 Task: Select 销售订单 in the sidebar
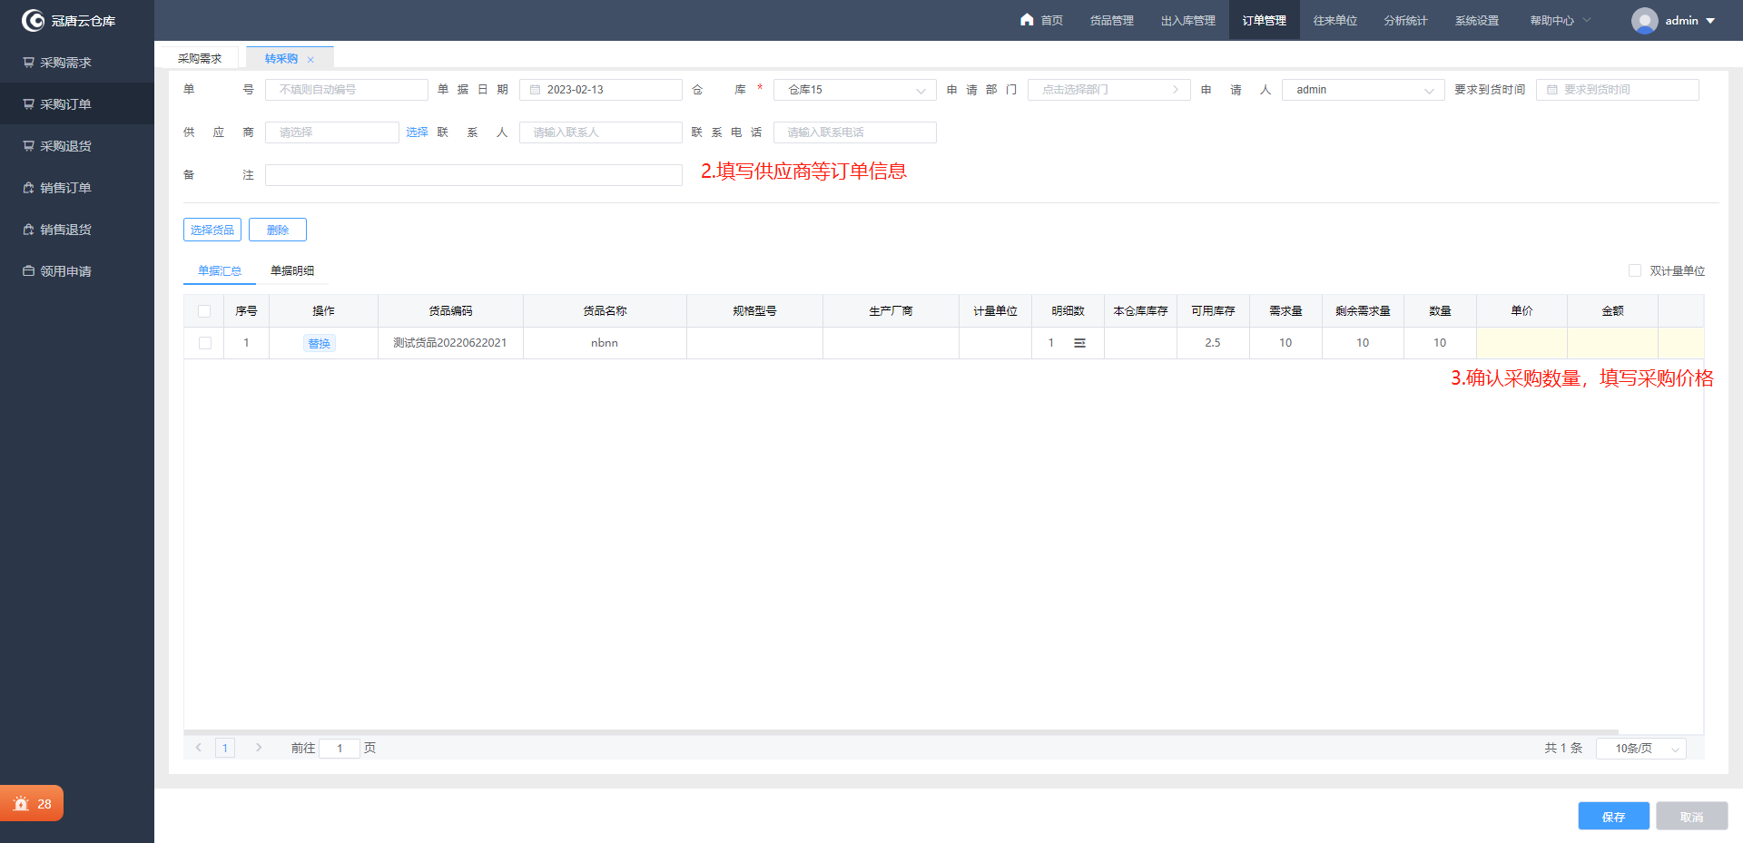coord(77,188)
